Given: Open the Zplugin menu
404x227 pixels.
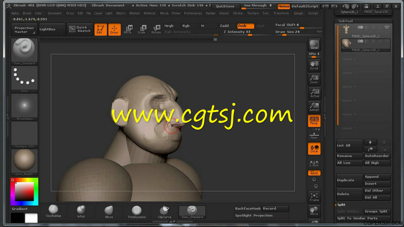Looking at the screenshot, I should 298,13.
